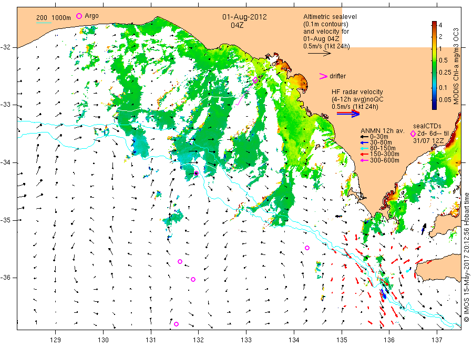Click the 'Argo' legend label
This screenshot has width=473, height=347.
91,16
